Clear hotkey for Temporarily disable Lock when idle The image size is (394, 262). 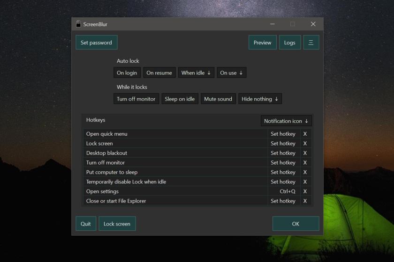[305, 182]
